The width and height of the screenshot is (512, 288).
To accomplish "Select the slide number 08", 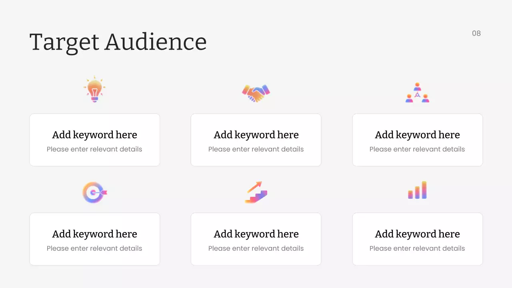I will coord(476,33).
